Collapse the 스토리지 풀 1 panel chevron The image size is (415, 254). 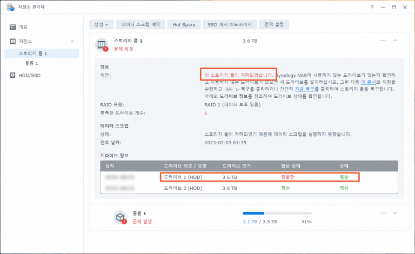click(x=395, y=41)
